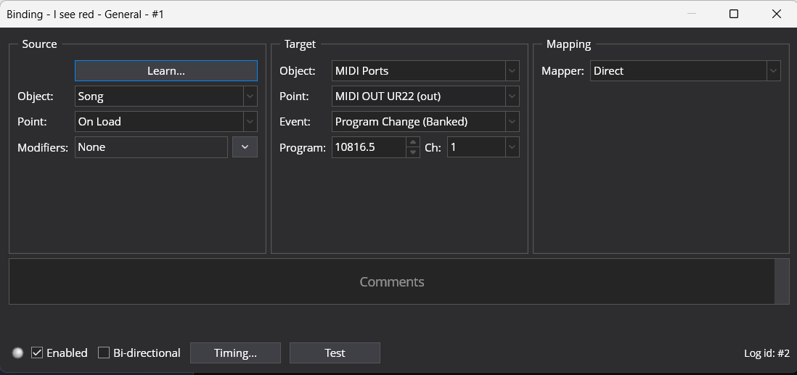Click the Modifiers field showing None
Screen dimensions: 797x375
coord(151,147)
